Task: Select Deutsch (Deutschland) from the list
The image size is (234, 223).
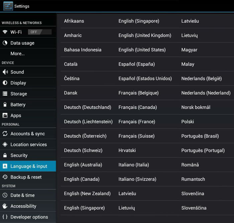Action: (x=88, y=107)
